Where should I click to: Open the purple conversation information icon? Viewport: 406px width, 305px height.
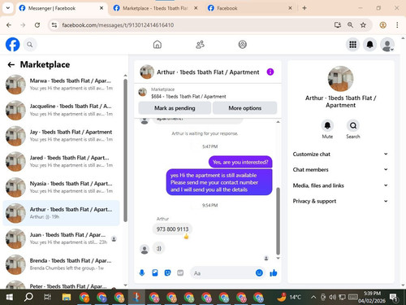(x=270, y=72)
